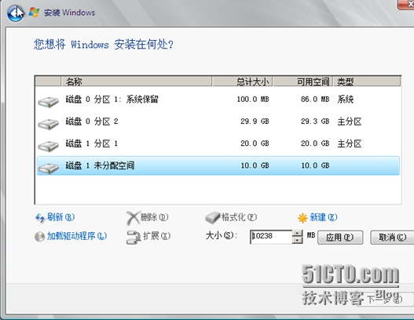This screenshot has width=414, height=320.
Task: Choose 扩展(X) to extend the partition
Action: point(156,236)
